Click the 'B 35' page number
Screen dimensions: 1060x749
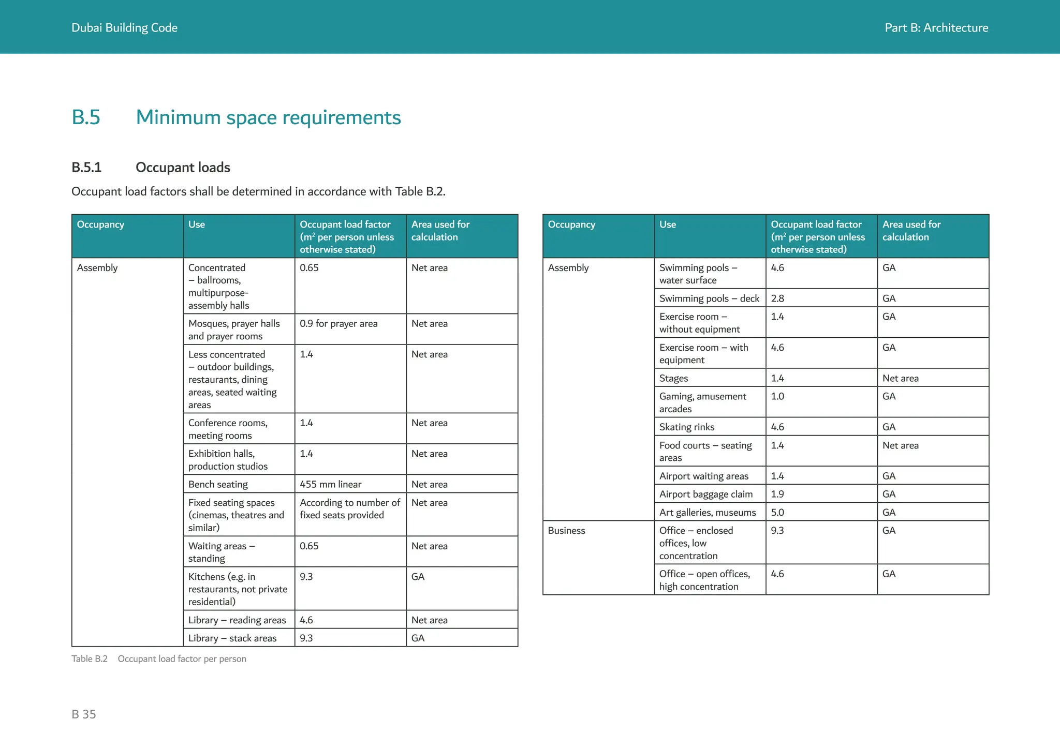click(x=84, y=714)
